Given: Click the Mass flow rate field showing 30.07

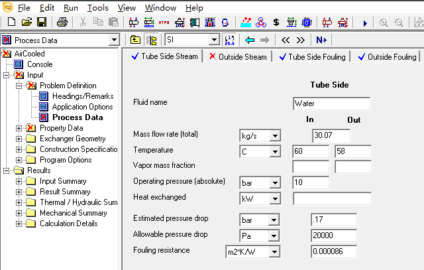Looking at the screenshot, I should [x=331, y=135].
